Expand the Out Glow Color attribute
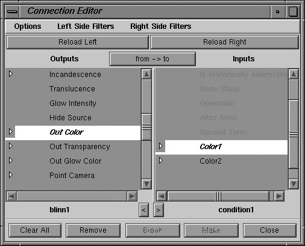 click(x=11, y=161)
